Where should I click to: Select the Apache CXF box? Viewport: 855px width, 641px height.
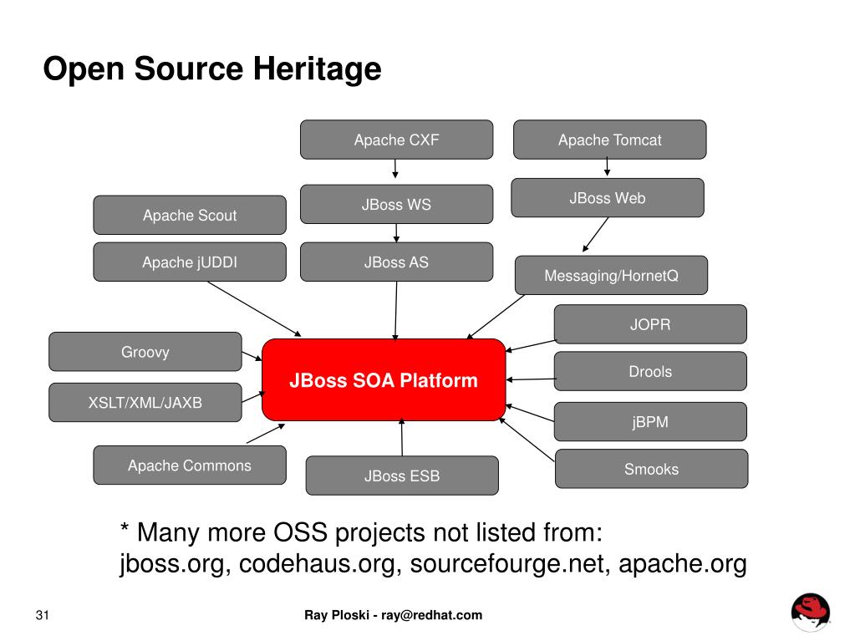396,140
